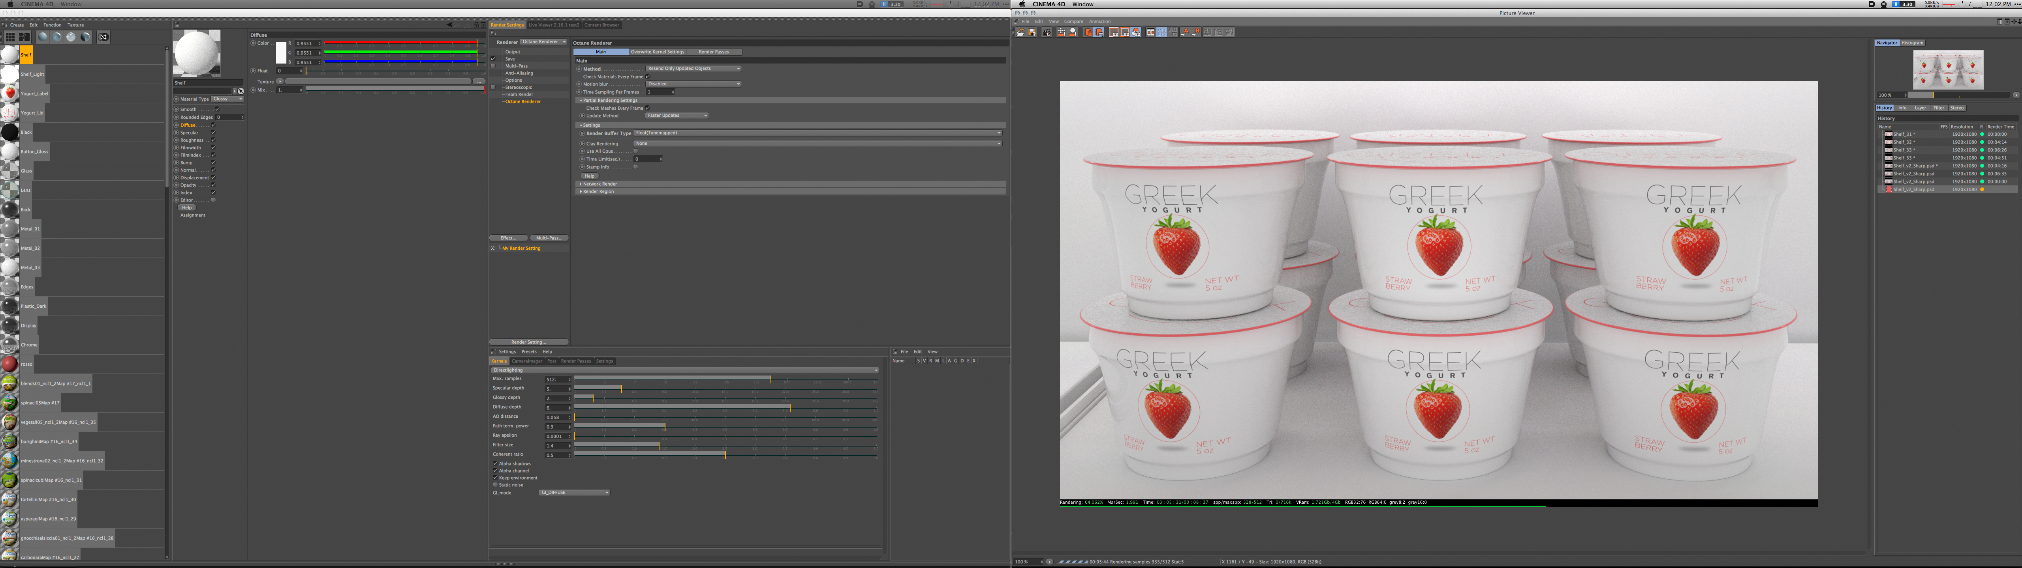Click Save image icon in Picture Viewer toolbar
This screenshot has height=568, width=2022.
[x=1032, y=32]
